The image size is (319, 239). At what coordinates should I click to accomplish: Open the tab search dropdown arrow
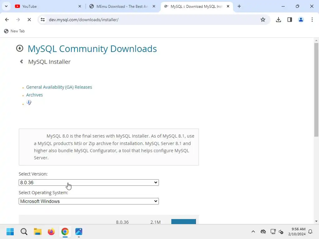[6, 6]
